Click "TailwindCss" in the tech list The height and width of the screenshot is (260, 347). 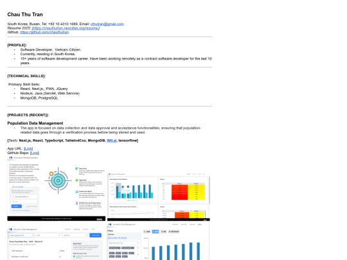coord(76,141)
